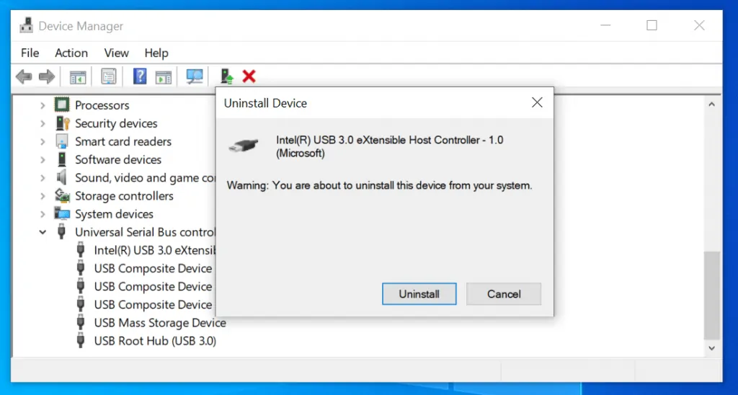This screenshot has width=738, height=395.
Task: Click the Action Pane toolbar icon
Action: (x=164, y=76)
